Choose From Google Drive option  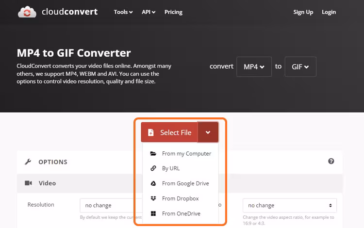(181, 183)
